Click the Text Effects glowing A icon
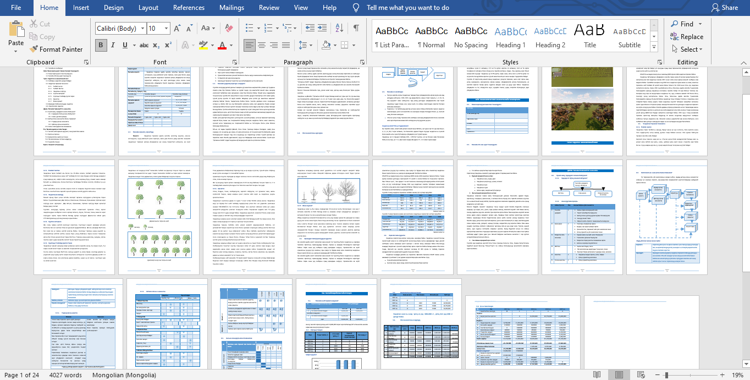The width and height of the screenshot is (750, 380). pos(185,45)
